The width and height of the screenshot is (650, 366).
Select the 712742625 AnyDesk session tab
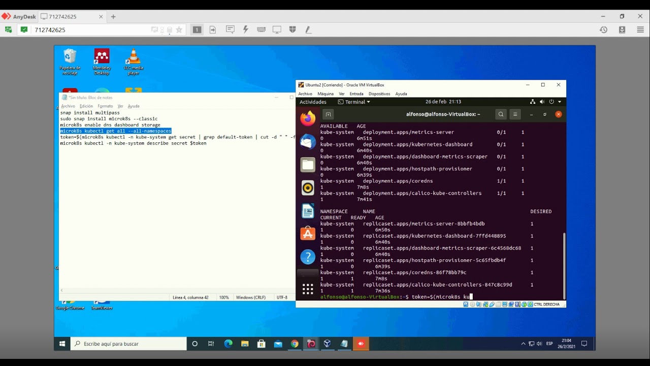(x=72, y=16)
